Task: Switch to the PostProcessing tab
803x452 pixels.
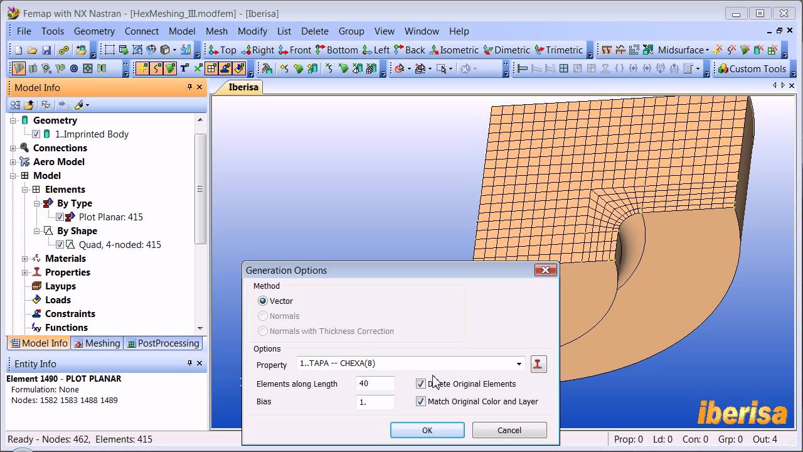Action: pos(163,343)
